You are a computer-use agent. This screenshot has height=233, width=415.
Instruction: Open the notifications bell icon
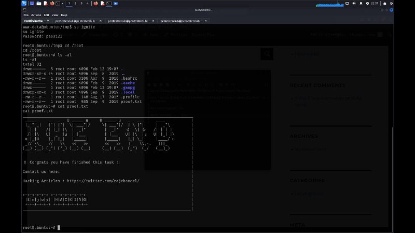(361, 4)
